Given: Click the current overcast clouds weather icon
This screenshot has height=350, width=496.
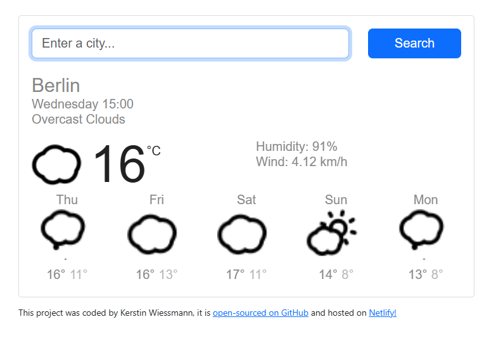Looking at the screenshot, I should (x=56, y=165).
